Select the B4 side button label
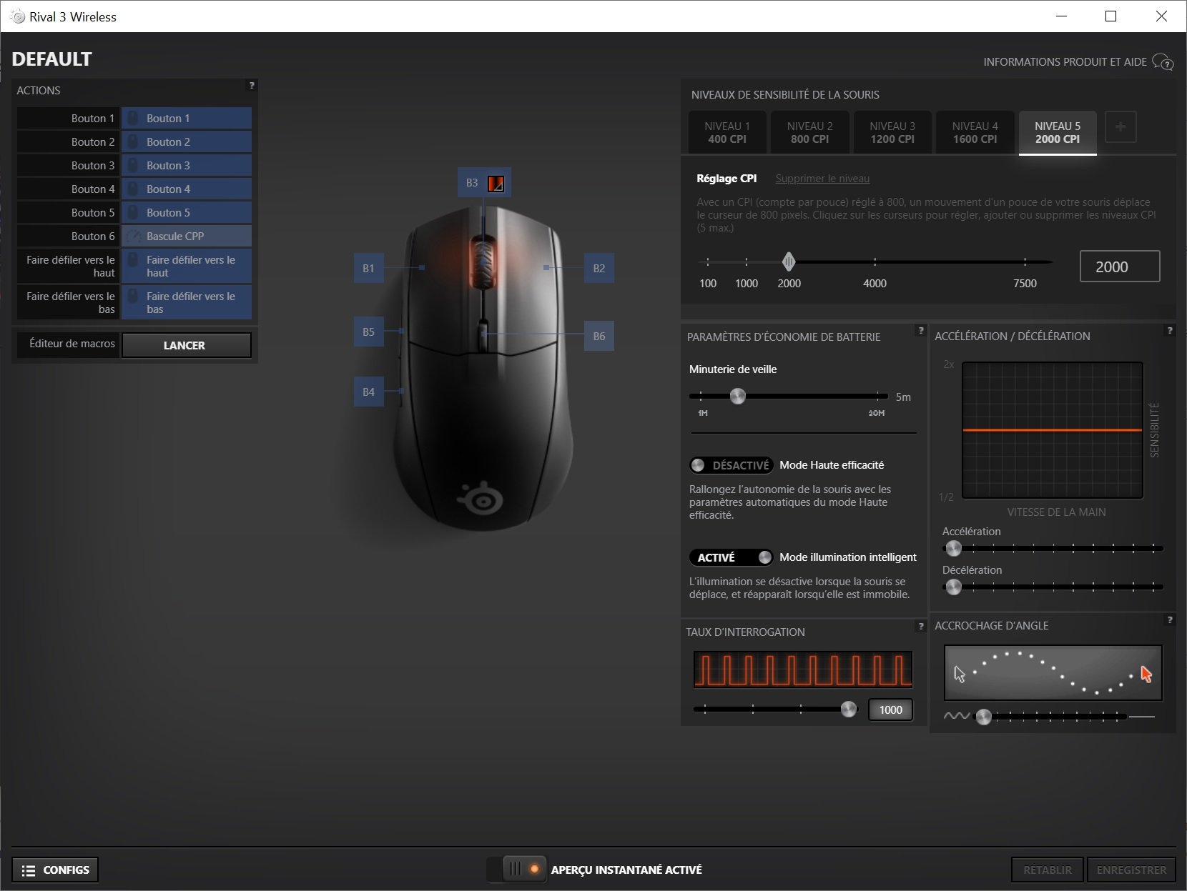1187x891 pixels. (x=368, y=392)
